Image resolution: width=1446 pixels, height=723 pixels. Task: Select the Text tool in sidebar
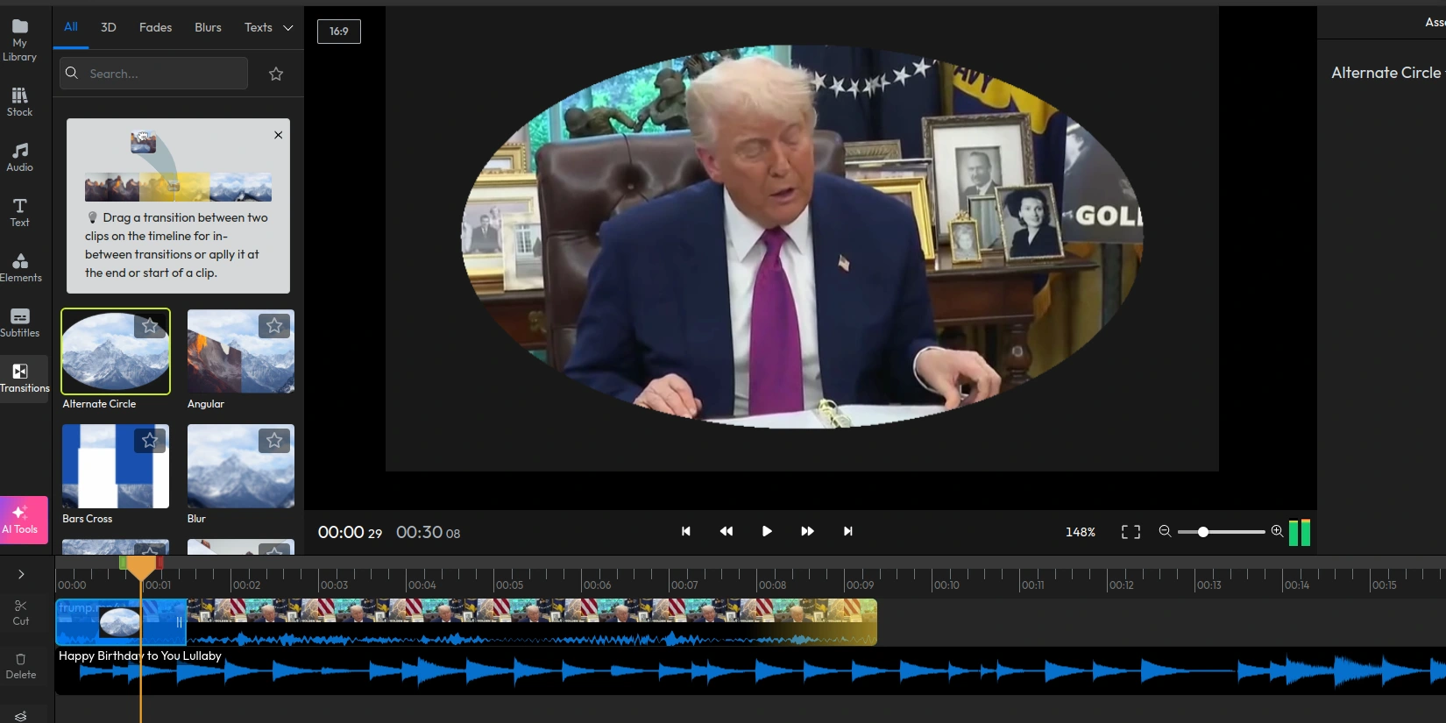coord(19,212)
